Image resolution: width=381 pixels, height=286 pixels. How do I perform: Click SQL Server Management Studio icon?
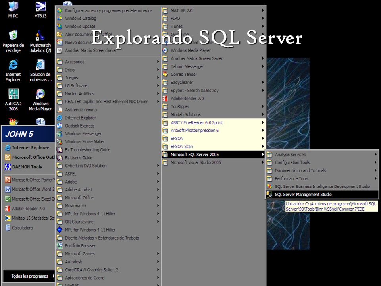pyautogui.click(x=269, y=195)
